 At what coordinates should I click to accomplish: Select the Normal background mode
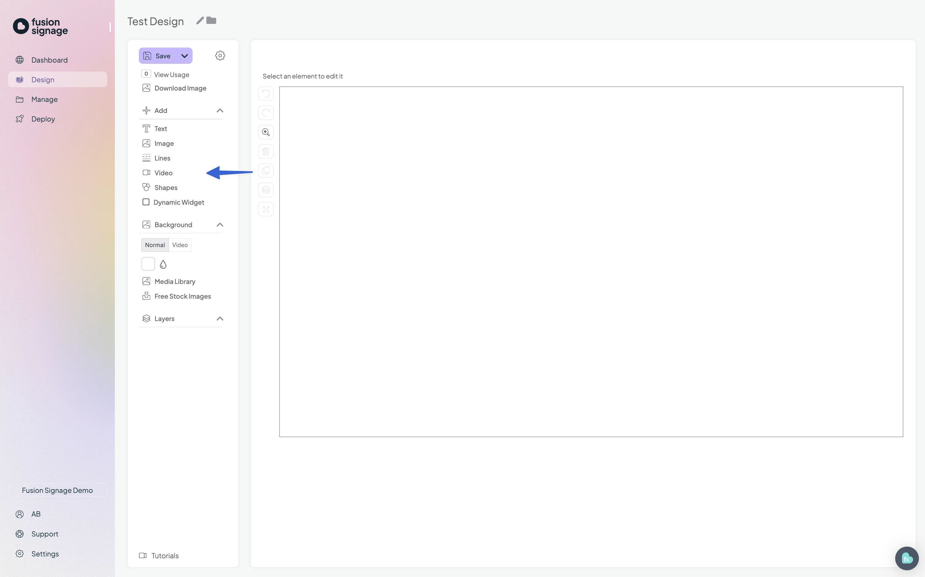point(155,245)
